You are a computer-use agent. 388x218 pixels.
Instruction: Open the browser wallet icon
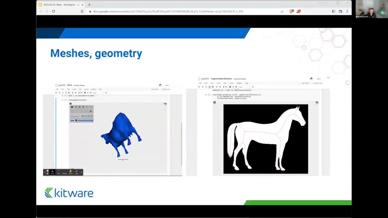coord(340,11)
